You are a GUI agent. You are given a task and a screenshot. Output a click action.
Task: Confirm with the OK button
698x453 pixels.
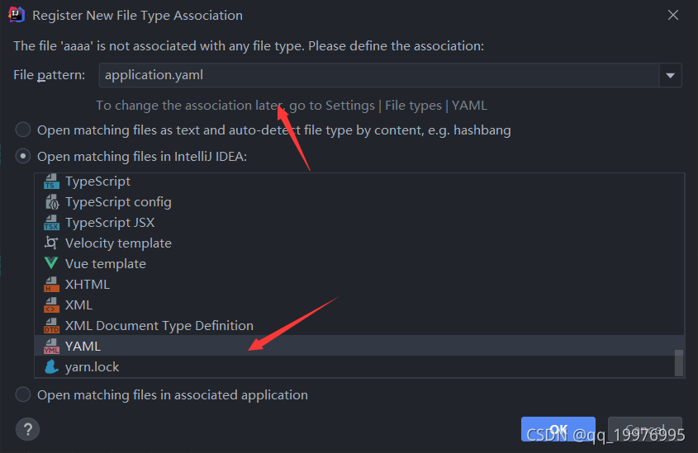coord(558,429)
